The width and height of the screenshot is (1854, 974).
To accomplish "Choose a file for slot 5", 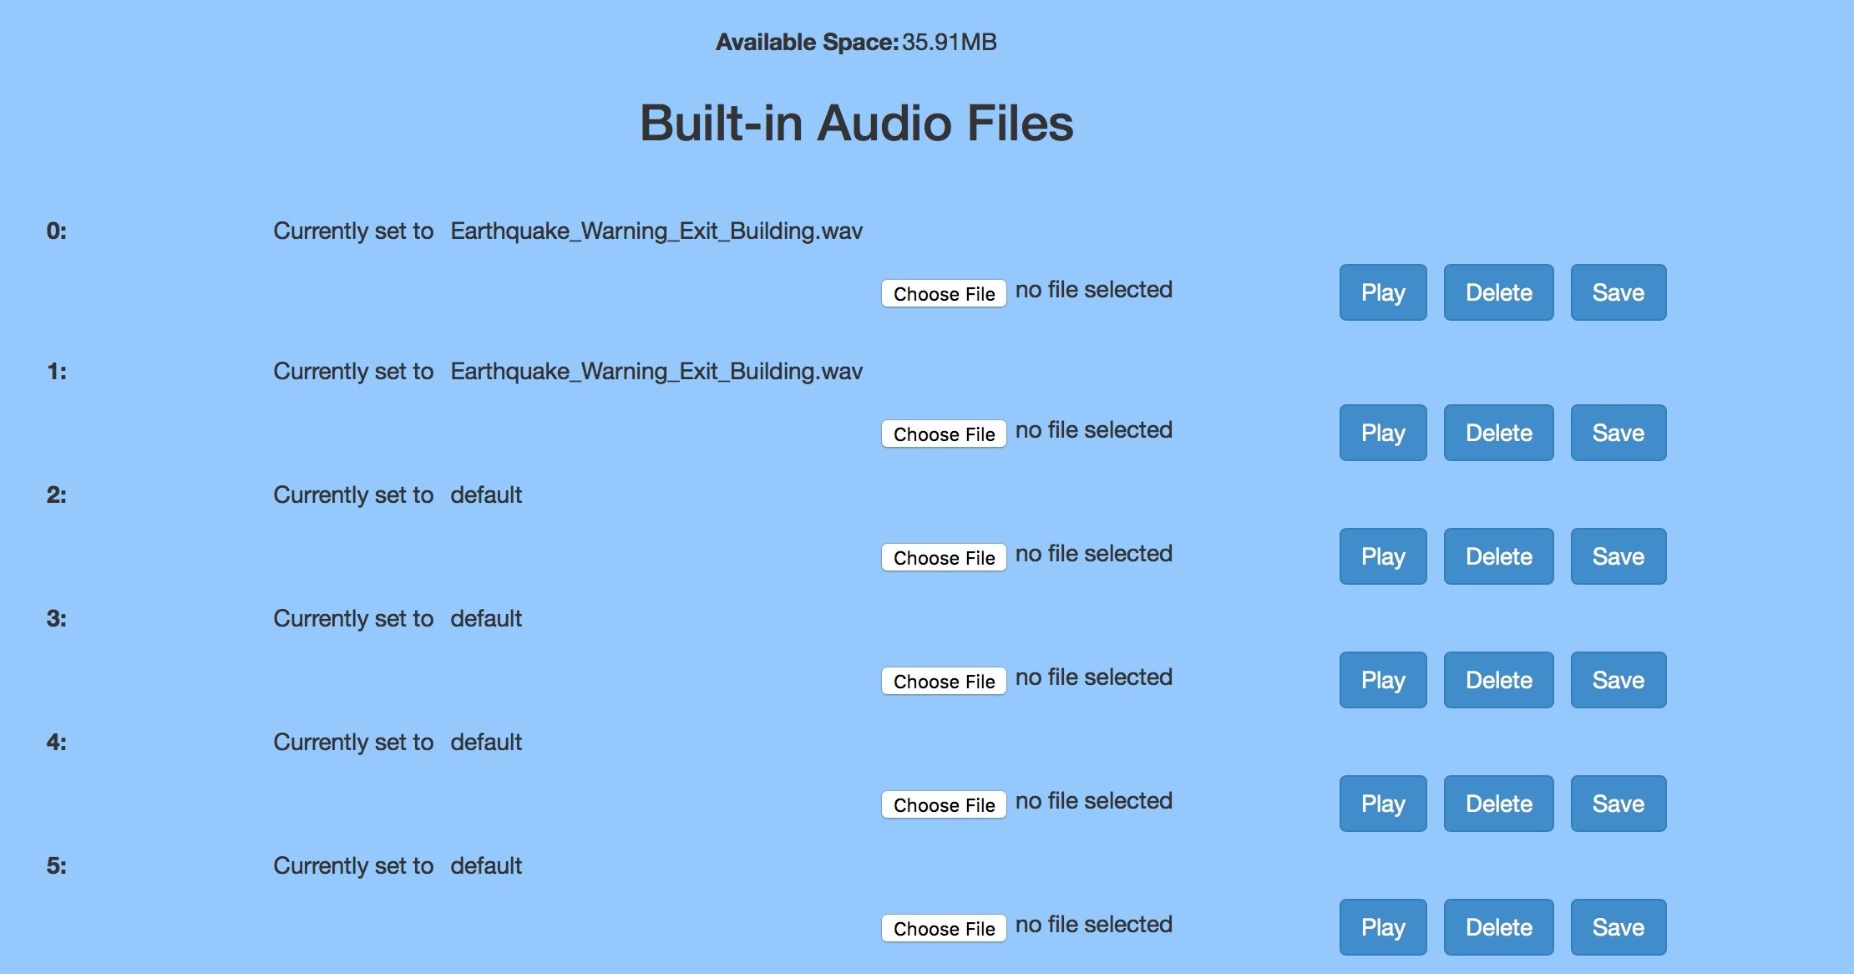I will pos(945,926).
